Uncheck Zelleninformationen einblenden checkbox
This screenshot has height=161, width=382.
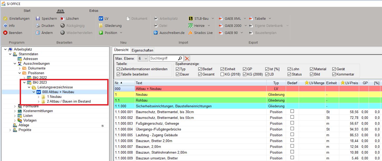(118, 69)
